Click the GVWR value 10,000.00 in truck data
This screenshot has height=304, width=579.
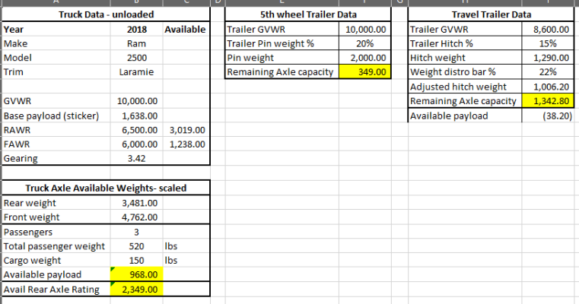(137, 101)
